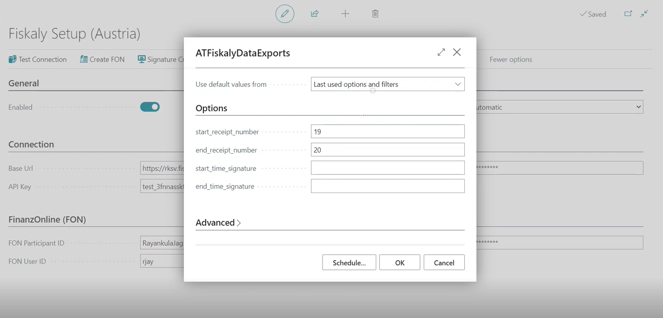Viewport: 663px width, 318px height.
Task: Open the 'Use default values from' dropdown
Action: pyautogui.click(x=388, y=84)
